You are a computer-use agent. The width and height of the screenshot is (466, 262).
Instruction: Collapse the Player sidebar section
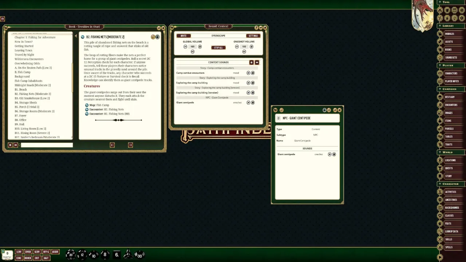pos(440,65)
